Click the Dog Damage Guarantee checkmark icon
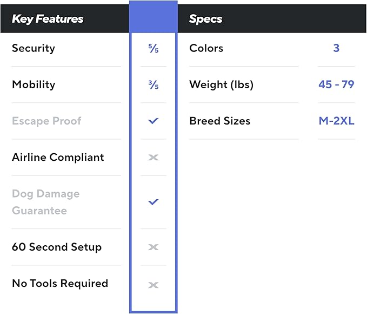Viewport: 367px width, 314px height. [x=154, y=202]
